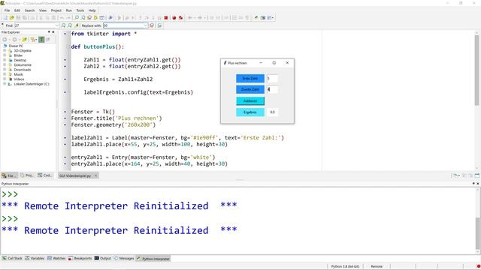
Task: Click the highlight search matches icon
Action: point(77,25)
